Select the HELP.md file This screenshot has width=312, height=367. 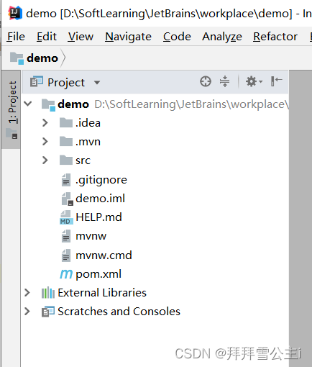[x=98, y=217]
